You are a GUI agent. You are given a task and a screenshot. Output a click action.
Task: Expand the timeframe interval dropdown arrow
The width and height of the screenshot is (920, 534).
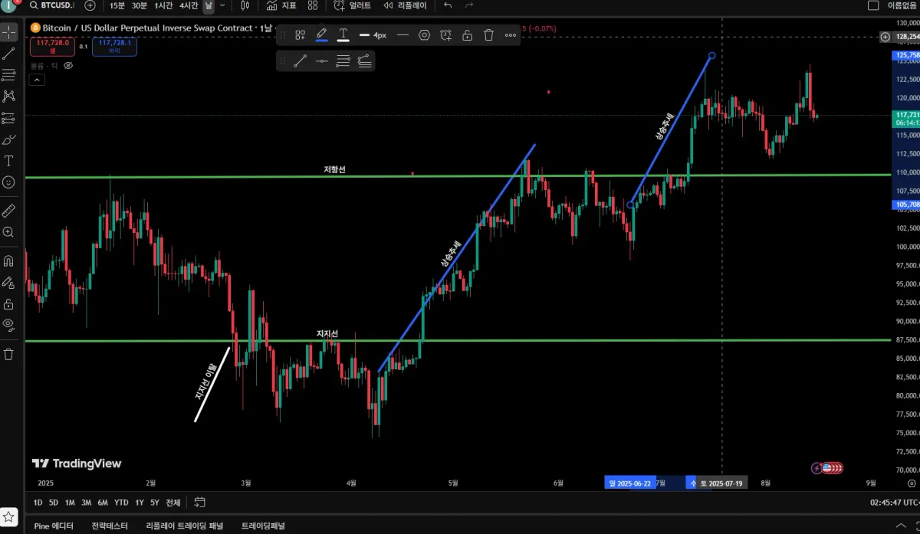tap(222, 5)
